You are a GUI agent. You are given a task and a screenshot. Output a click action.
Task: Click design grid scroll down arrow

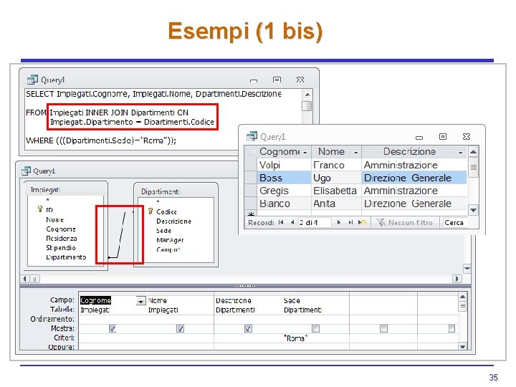462,346
